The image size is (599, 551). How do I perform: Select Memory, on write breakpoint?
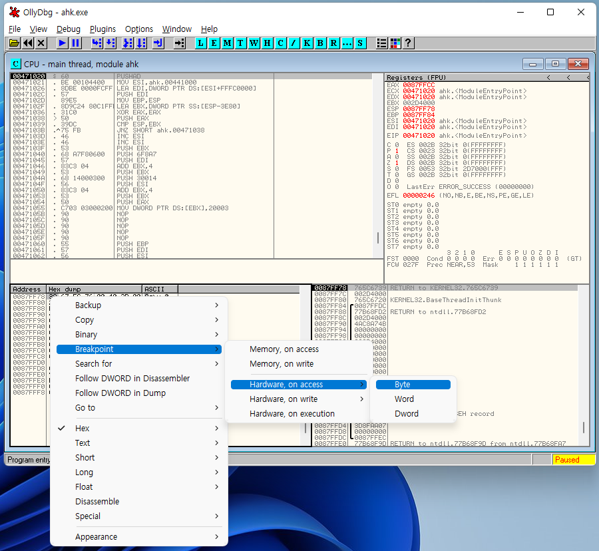(x=299, y=364)
